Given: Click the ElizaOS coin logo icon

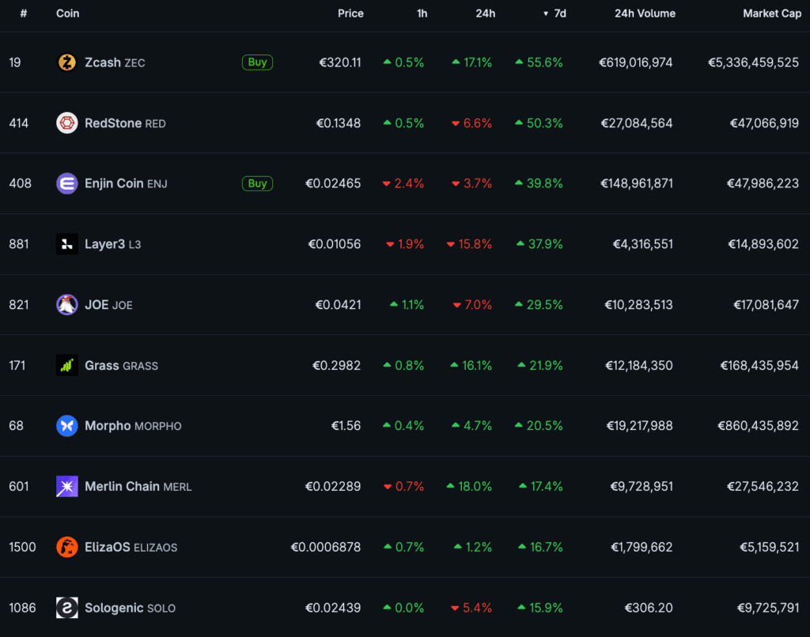Looking at the screenshot, I should click(67, 547).
